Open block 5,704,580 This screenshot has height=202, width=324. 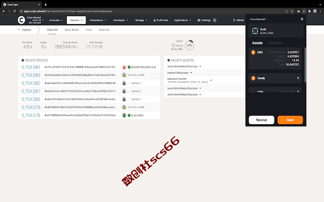coord(31,99)
